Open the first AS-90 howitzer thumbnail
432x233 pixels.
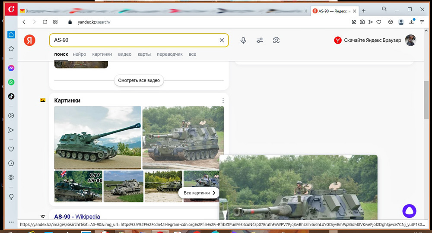(x=98, y=138)
